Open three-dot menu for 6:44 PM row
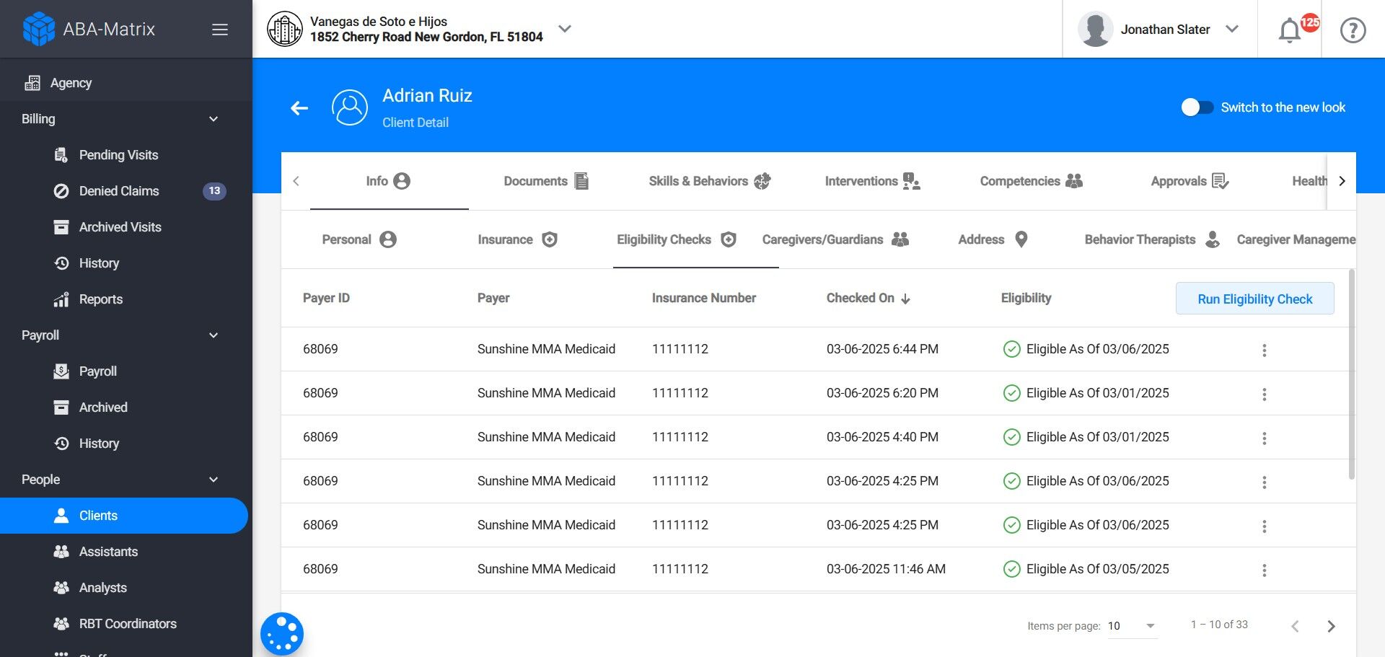Viewport: 1385px width, 657px height. point(1264,350)
